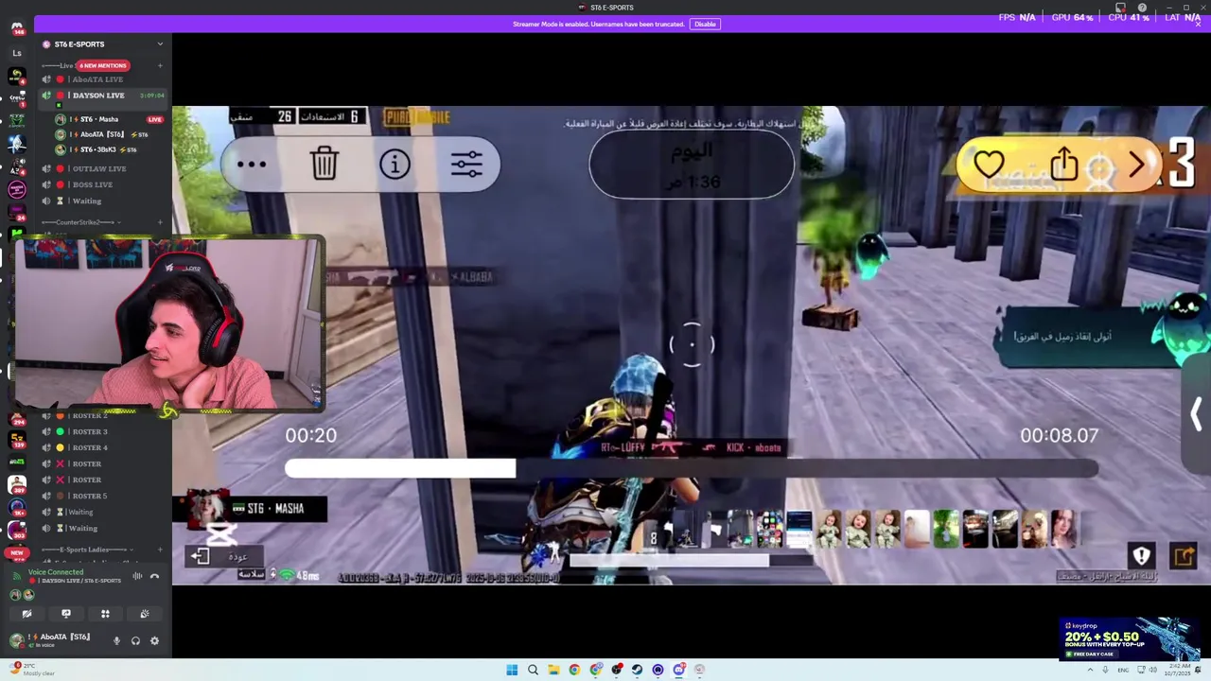The image size is (1211, 681).
Task: Click the share screen button in voice panel
Action: tap(66, 614)
